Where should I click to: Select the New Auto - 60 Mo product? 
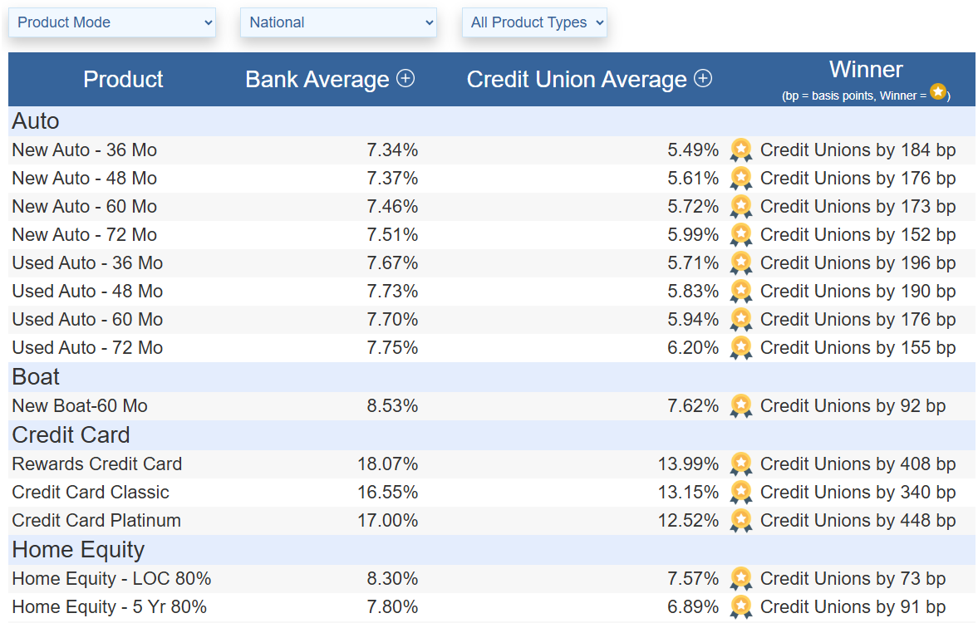coord(84,207)
